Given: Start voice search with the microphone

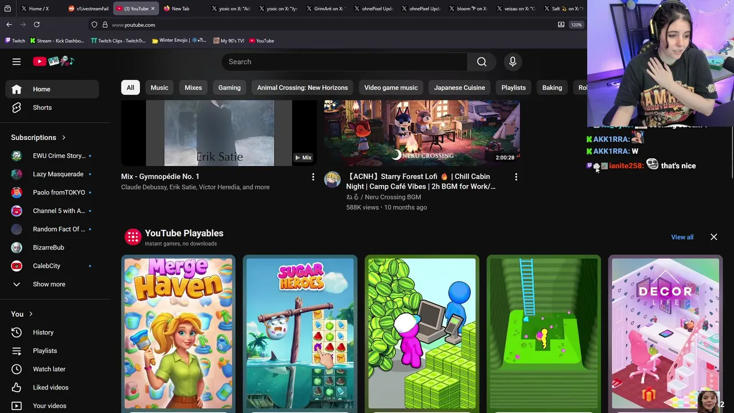Looking at the screenshot, I should click(x=513, y=62).
